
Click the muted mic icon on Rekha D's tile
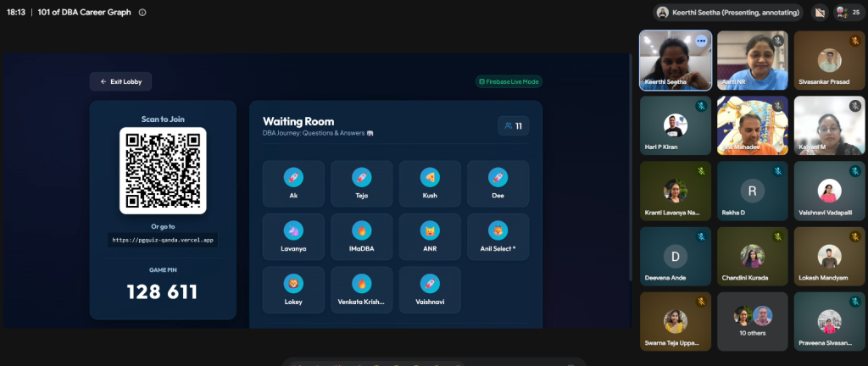click(x=778, y=171)
